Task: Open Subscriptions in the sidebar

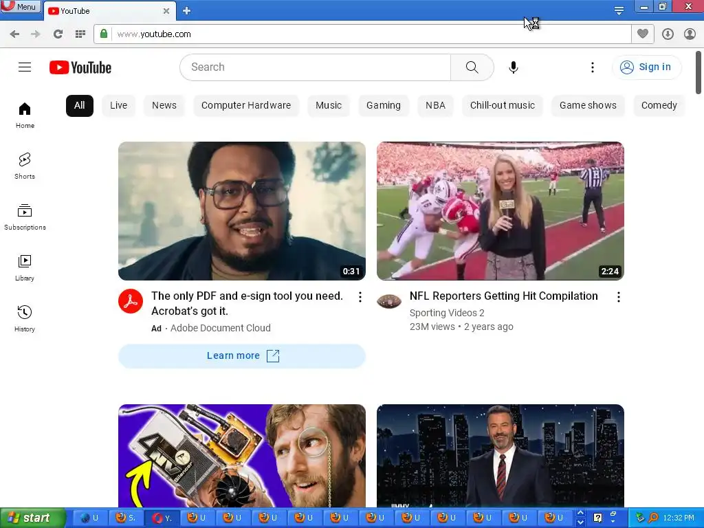Action: click(x=25, y=217)
